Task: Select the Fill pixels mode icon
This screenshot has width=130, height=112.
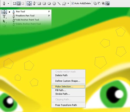Action: (x=23, y=3)
